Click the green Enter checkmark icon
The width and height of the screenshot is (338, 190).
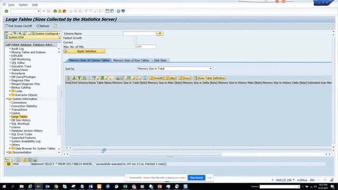tap(6, 11)
